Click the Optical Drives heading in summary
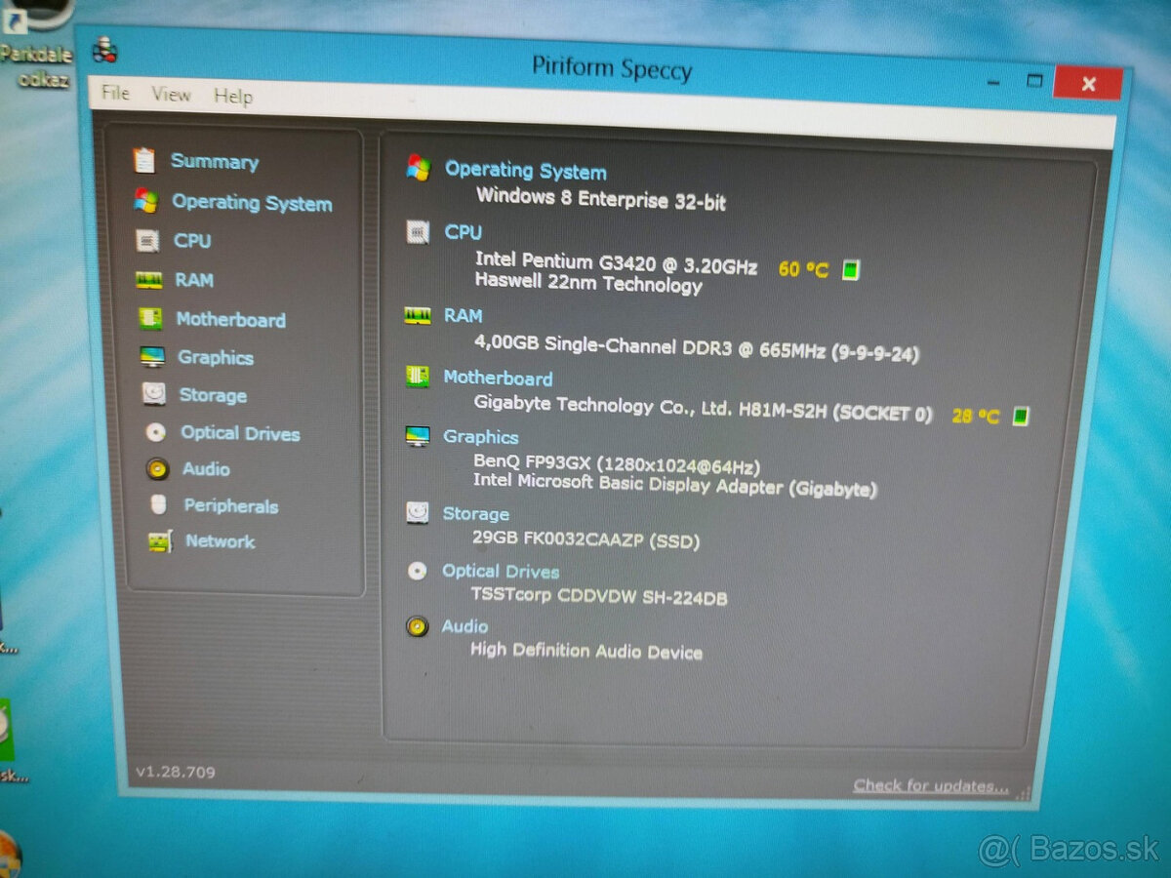 [501, 572]
